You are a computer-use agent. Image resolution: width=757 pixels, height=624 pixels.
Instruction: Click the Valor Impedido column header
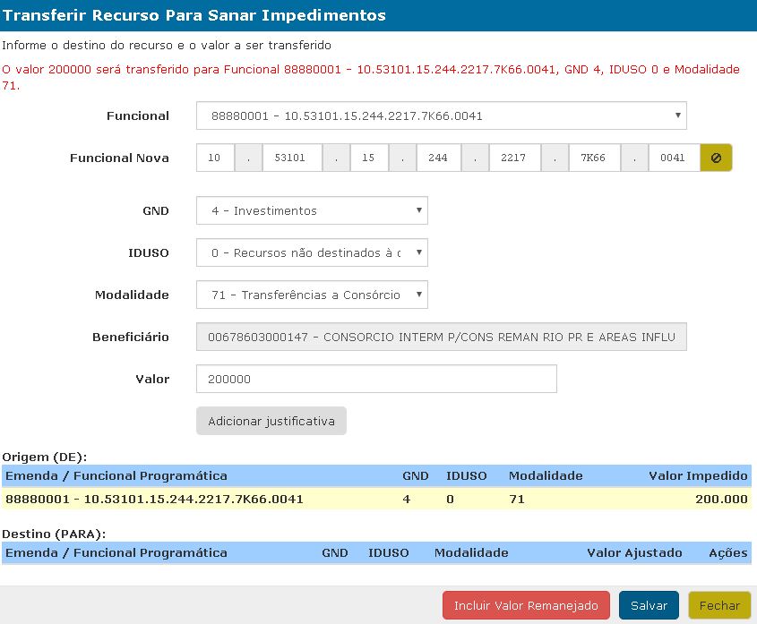[698, 475]
